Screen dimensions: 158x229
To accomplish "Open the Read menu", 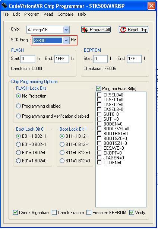I will pos(48,14).
